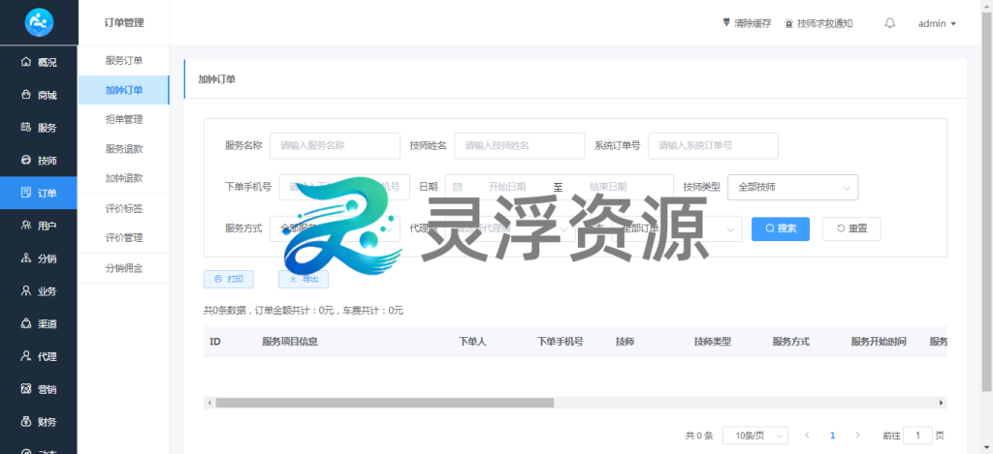Click the 导出 export button
This screenshot has width=993, height=454.
coord(304,279)
